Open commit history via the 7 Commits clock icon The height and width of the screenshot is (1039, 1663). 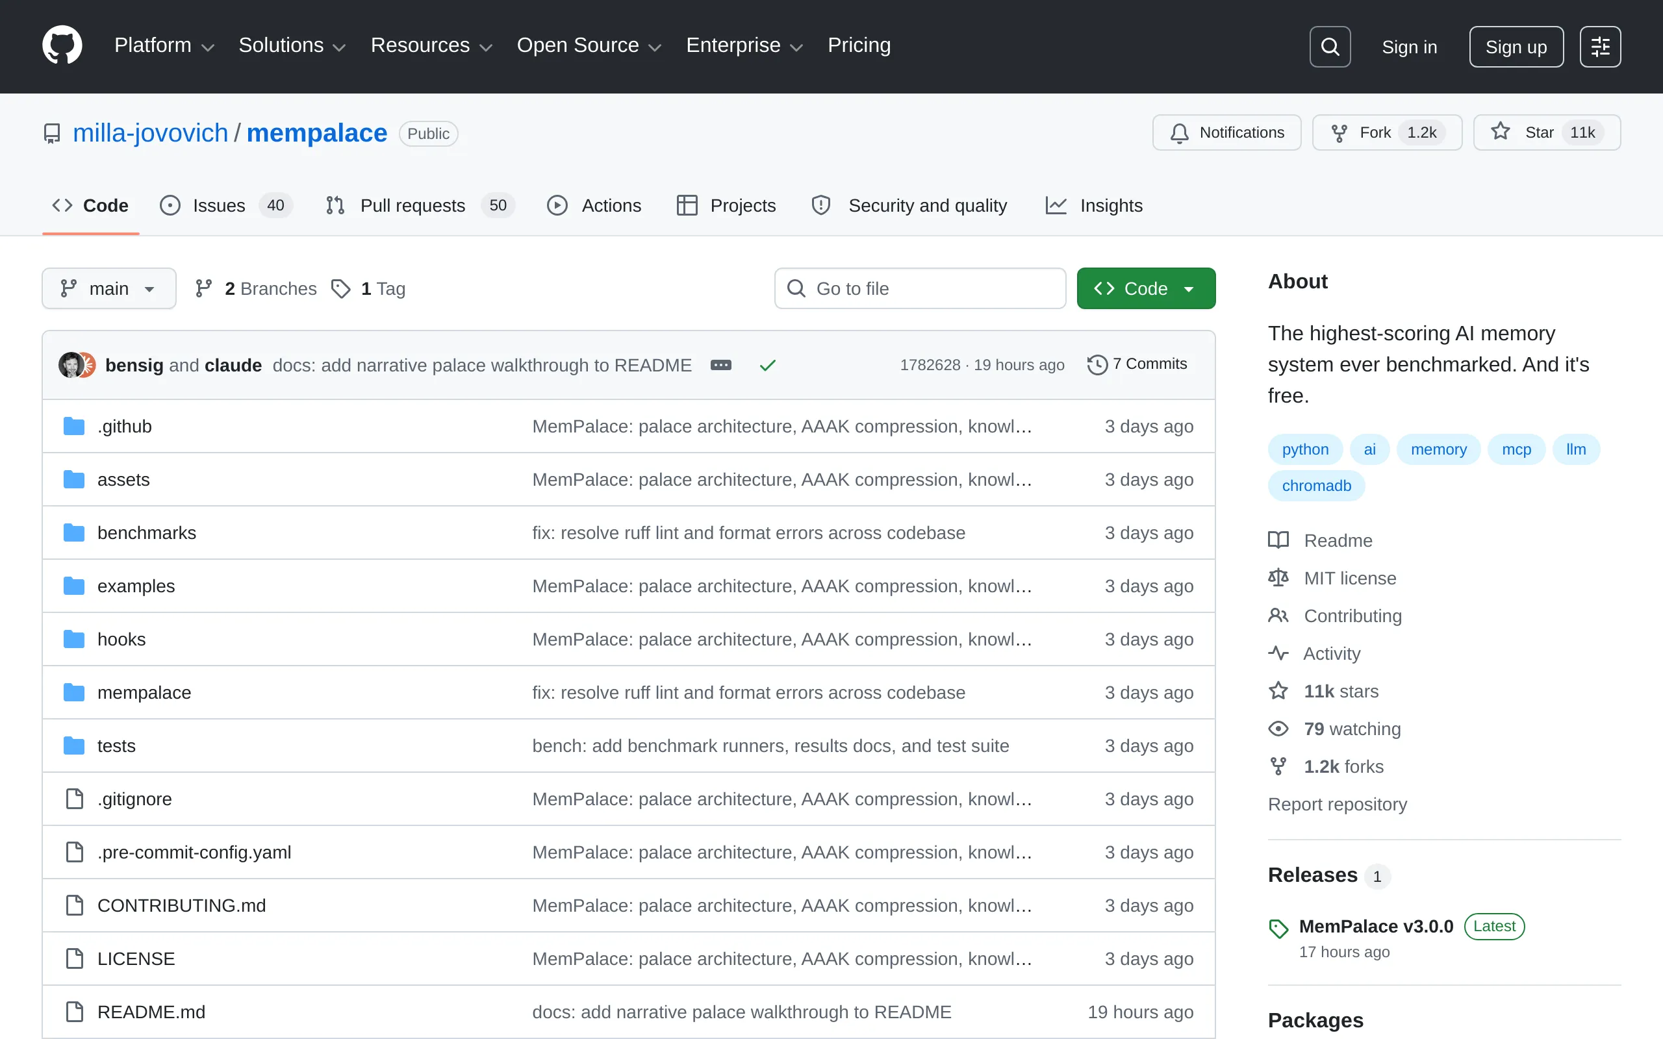(1096, 364)
